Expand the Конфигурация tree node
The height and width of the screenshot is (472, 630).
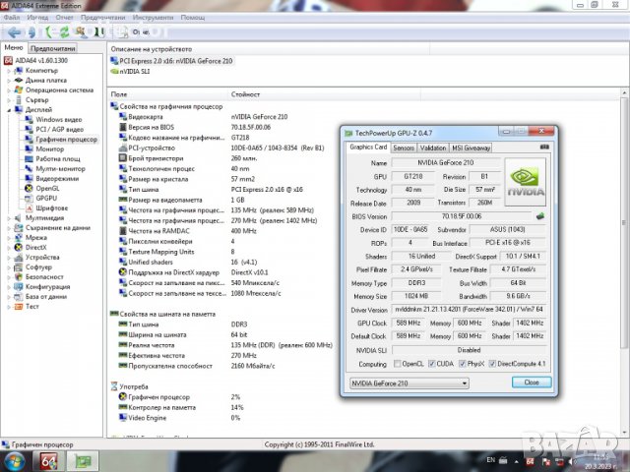pyautogui.click(x=9, y=286)
